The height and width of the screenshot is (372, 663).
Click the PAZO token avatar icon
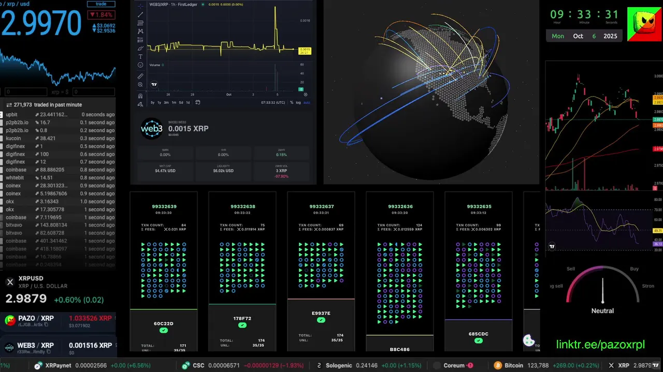9,321
